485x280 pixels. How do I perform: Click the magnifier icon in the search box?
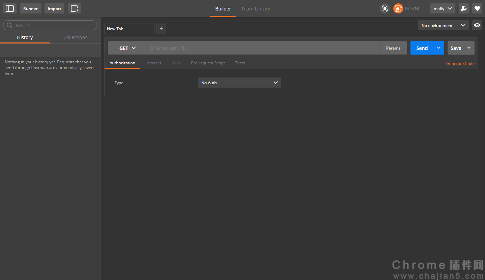coord(9,25)
